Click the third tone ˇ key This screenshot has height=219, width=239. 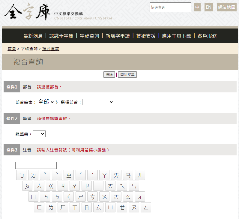[45, 175]
